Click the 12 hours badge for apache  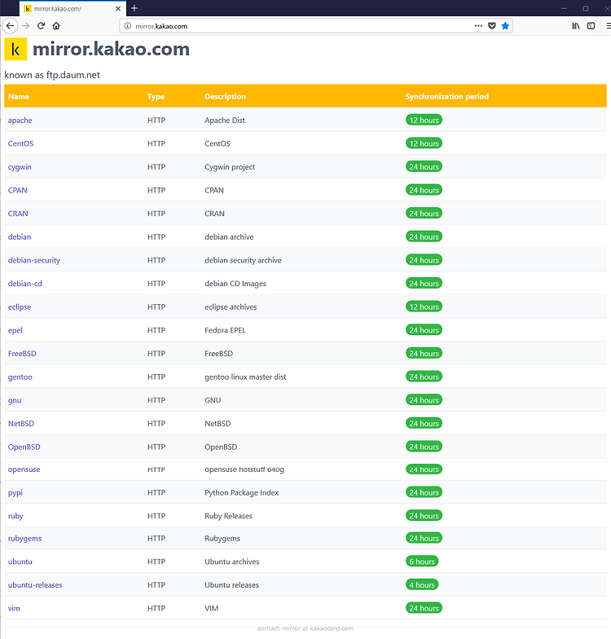click(x=424, y=120)
